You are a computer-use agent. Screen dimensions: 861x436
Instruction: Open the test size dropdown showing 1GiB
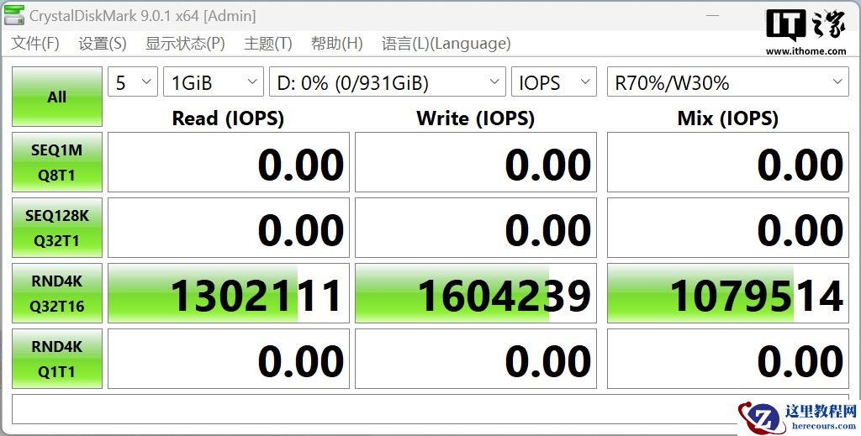pyautogui.click(x=214, y=81)
